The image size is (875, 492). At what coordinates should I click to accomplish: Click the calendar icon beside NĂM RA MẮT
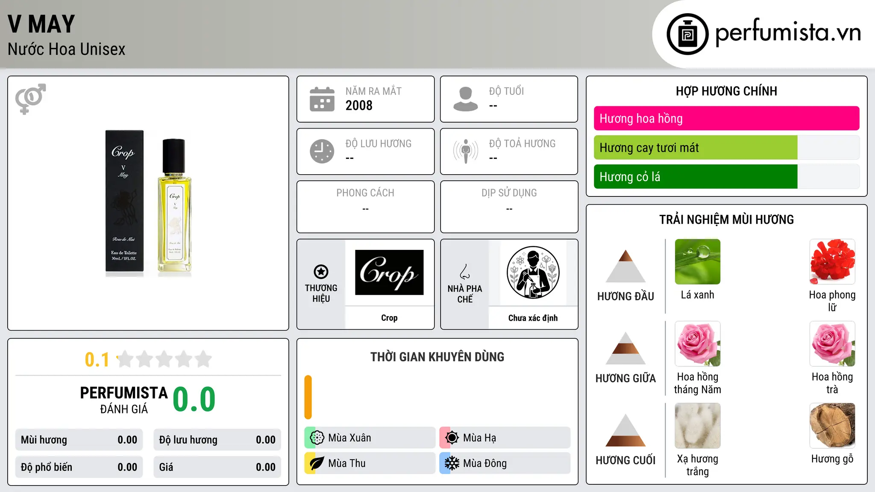pos(322,99)
